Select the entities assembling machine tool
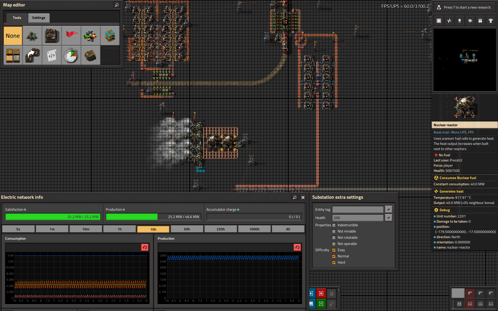 point(52,36)
